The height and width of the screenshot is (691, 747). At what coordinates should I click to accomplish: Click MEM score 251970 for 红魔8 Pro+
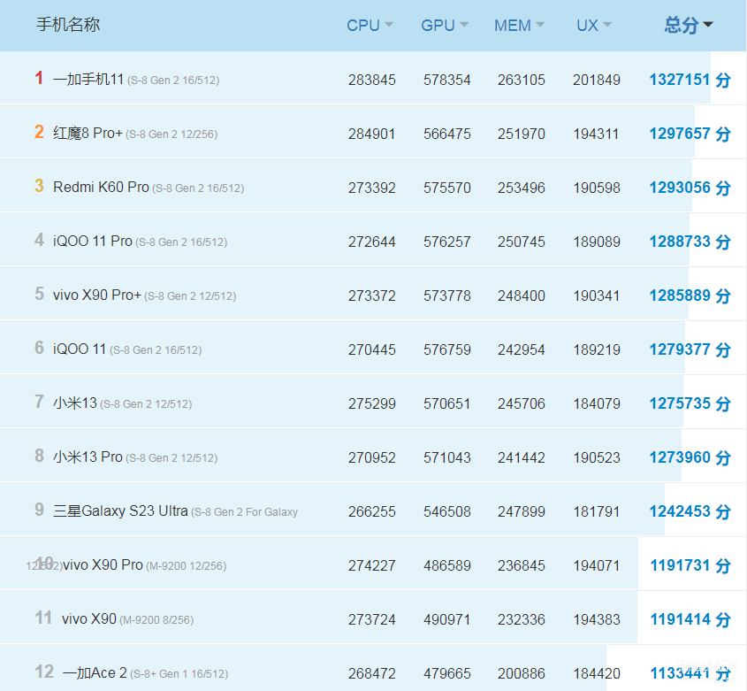[x=522, y=134]
